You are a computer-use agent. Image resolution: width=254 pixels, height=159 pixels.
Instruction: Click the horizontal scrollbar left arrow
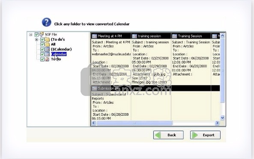[94, 123]
